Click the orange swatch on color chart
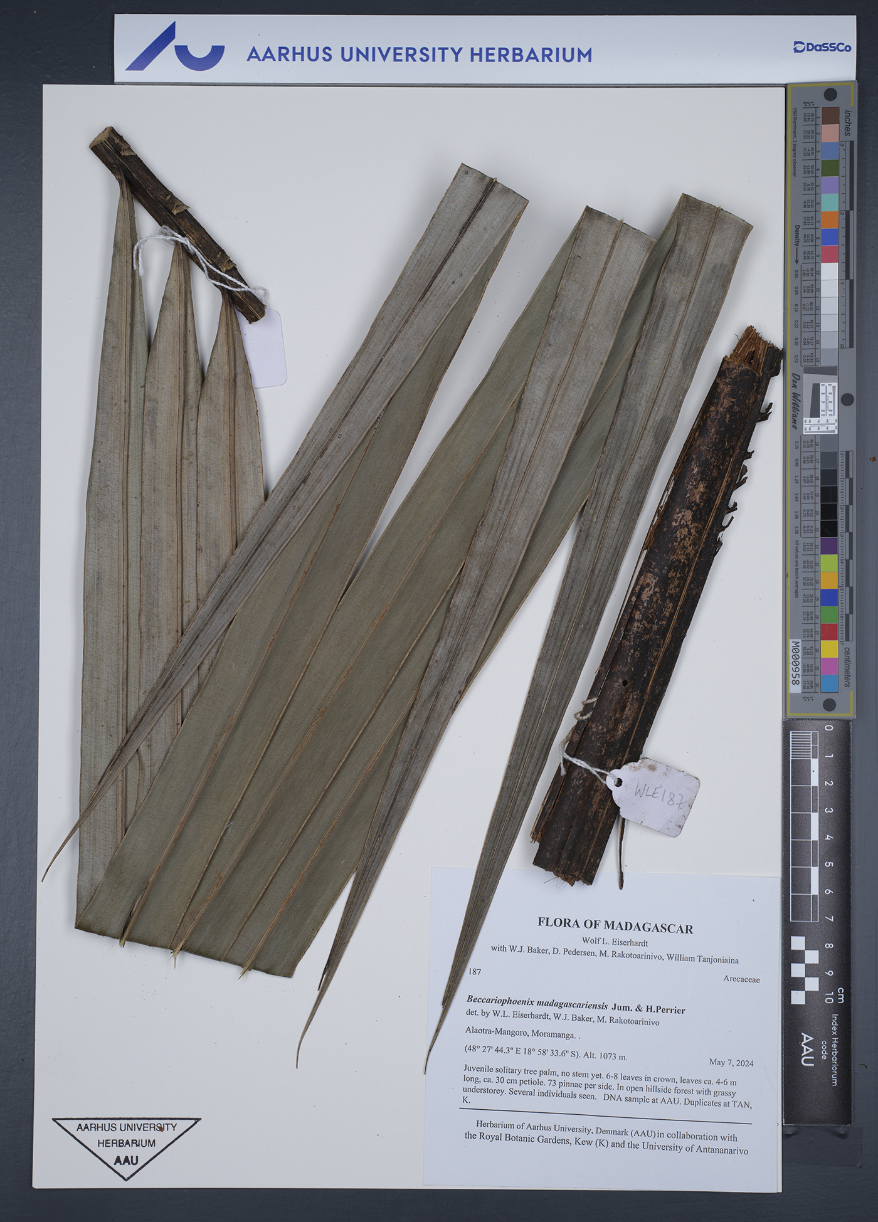 pos(830,219)
